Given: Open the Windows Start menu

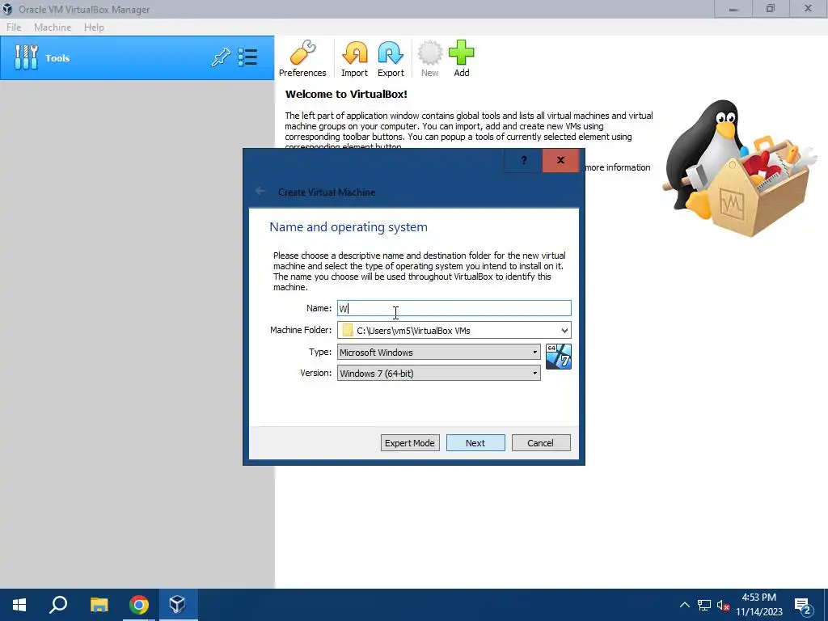Looking at the screenshot, I should 19,605.
